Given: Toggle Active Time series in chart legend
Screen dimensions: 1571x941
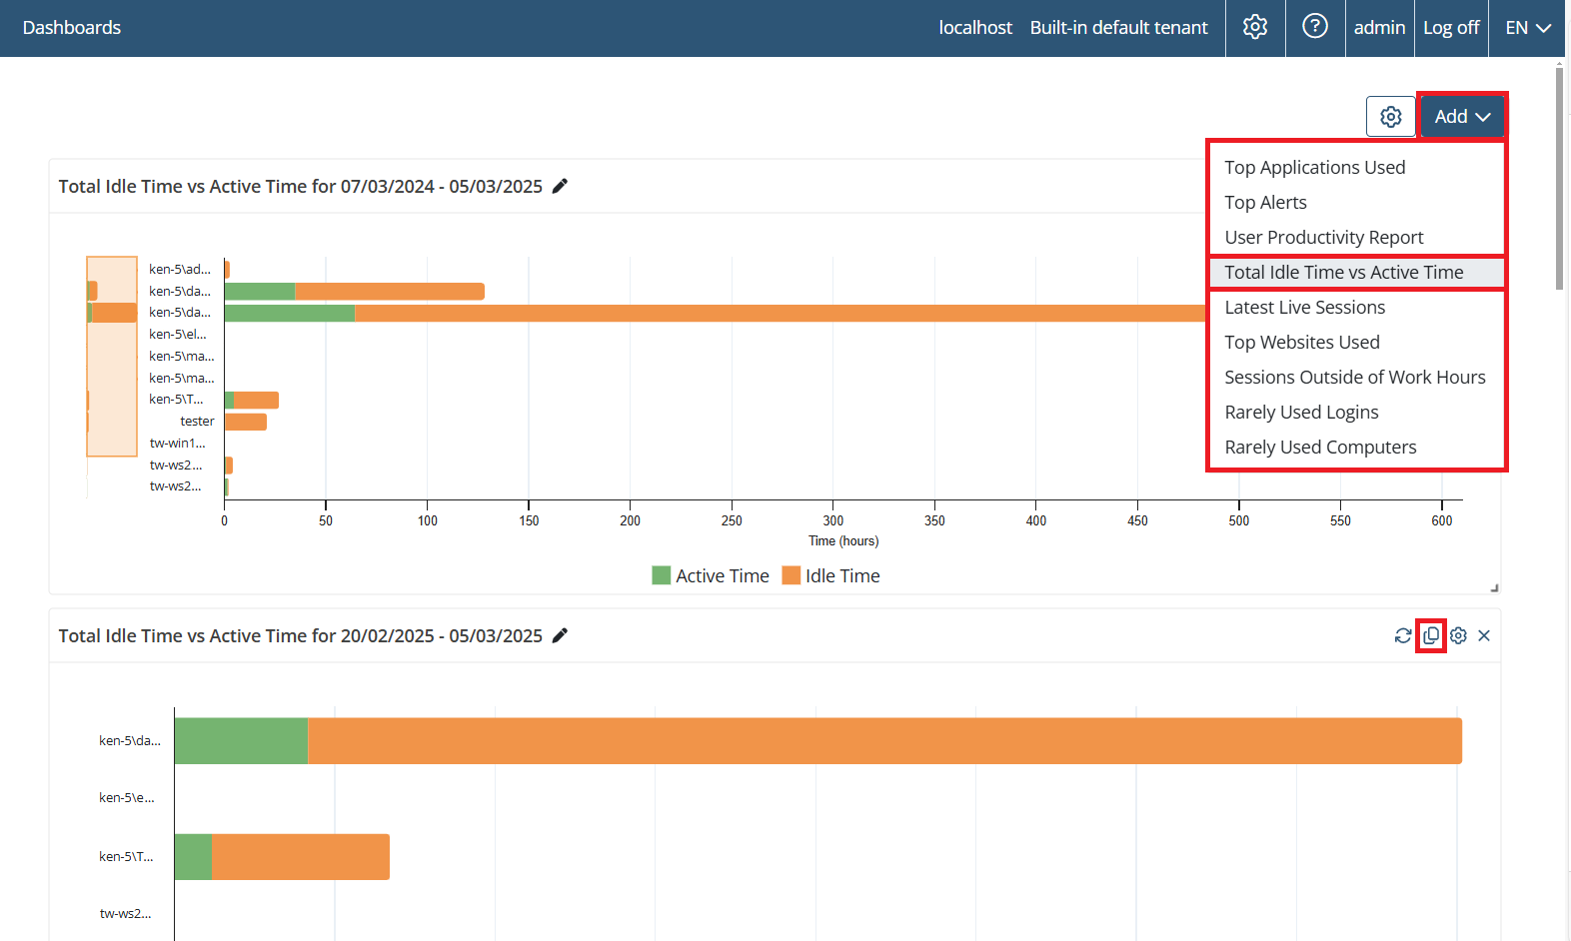Looking at the screenshot, I should [711, 575].
